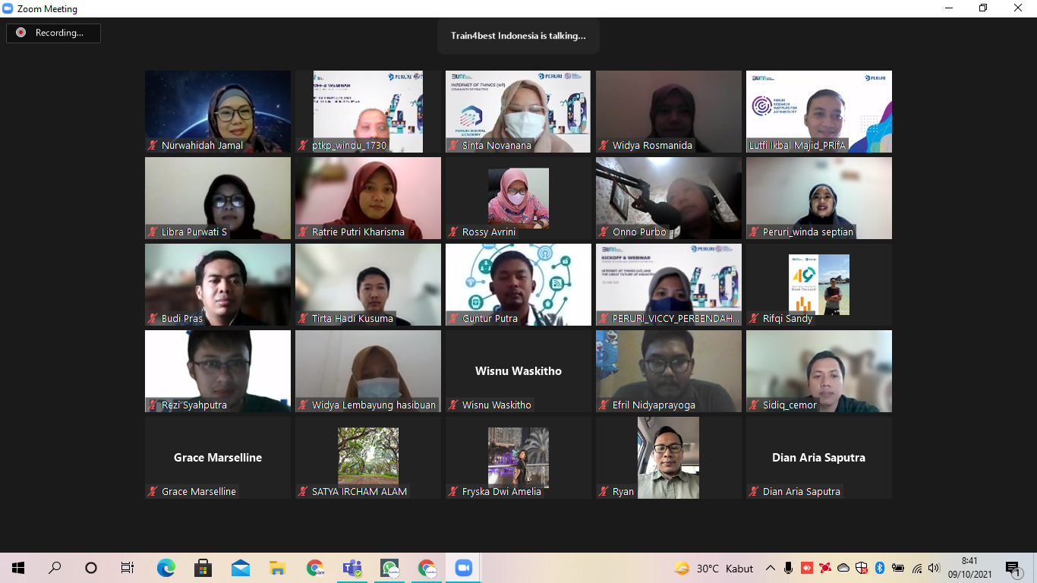Click the muted mic icon beside Ryan
Image resolution: width=1037 pixels, height=583 pixels.
point(604,492)
